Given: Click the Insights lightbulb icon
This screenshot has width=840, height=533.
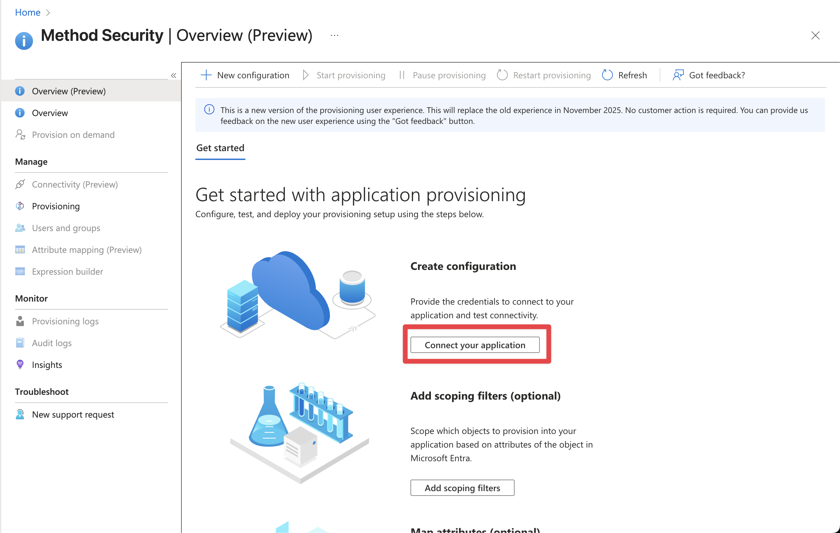Looking at the screenshot, I should tap(20, 365).
